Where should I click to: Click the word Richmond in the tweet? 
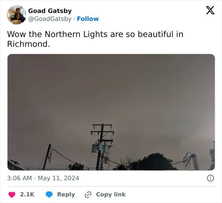tap(28, 44)
